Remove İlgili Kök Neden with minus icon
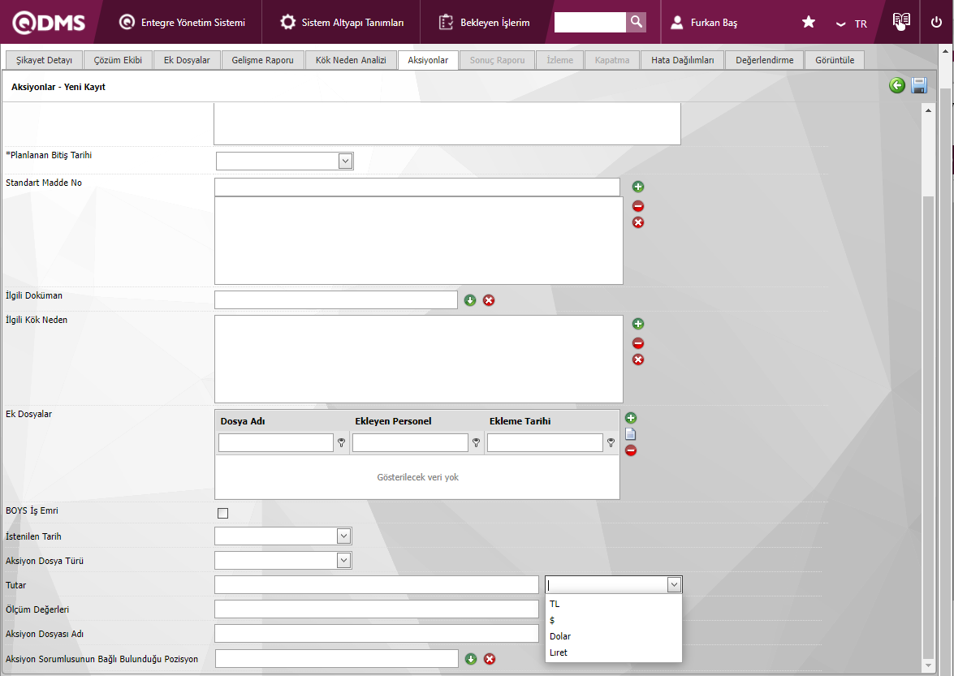Screen dimensions: 954x676 coord(637,343)
